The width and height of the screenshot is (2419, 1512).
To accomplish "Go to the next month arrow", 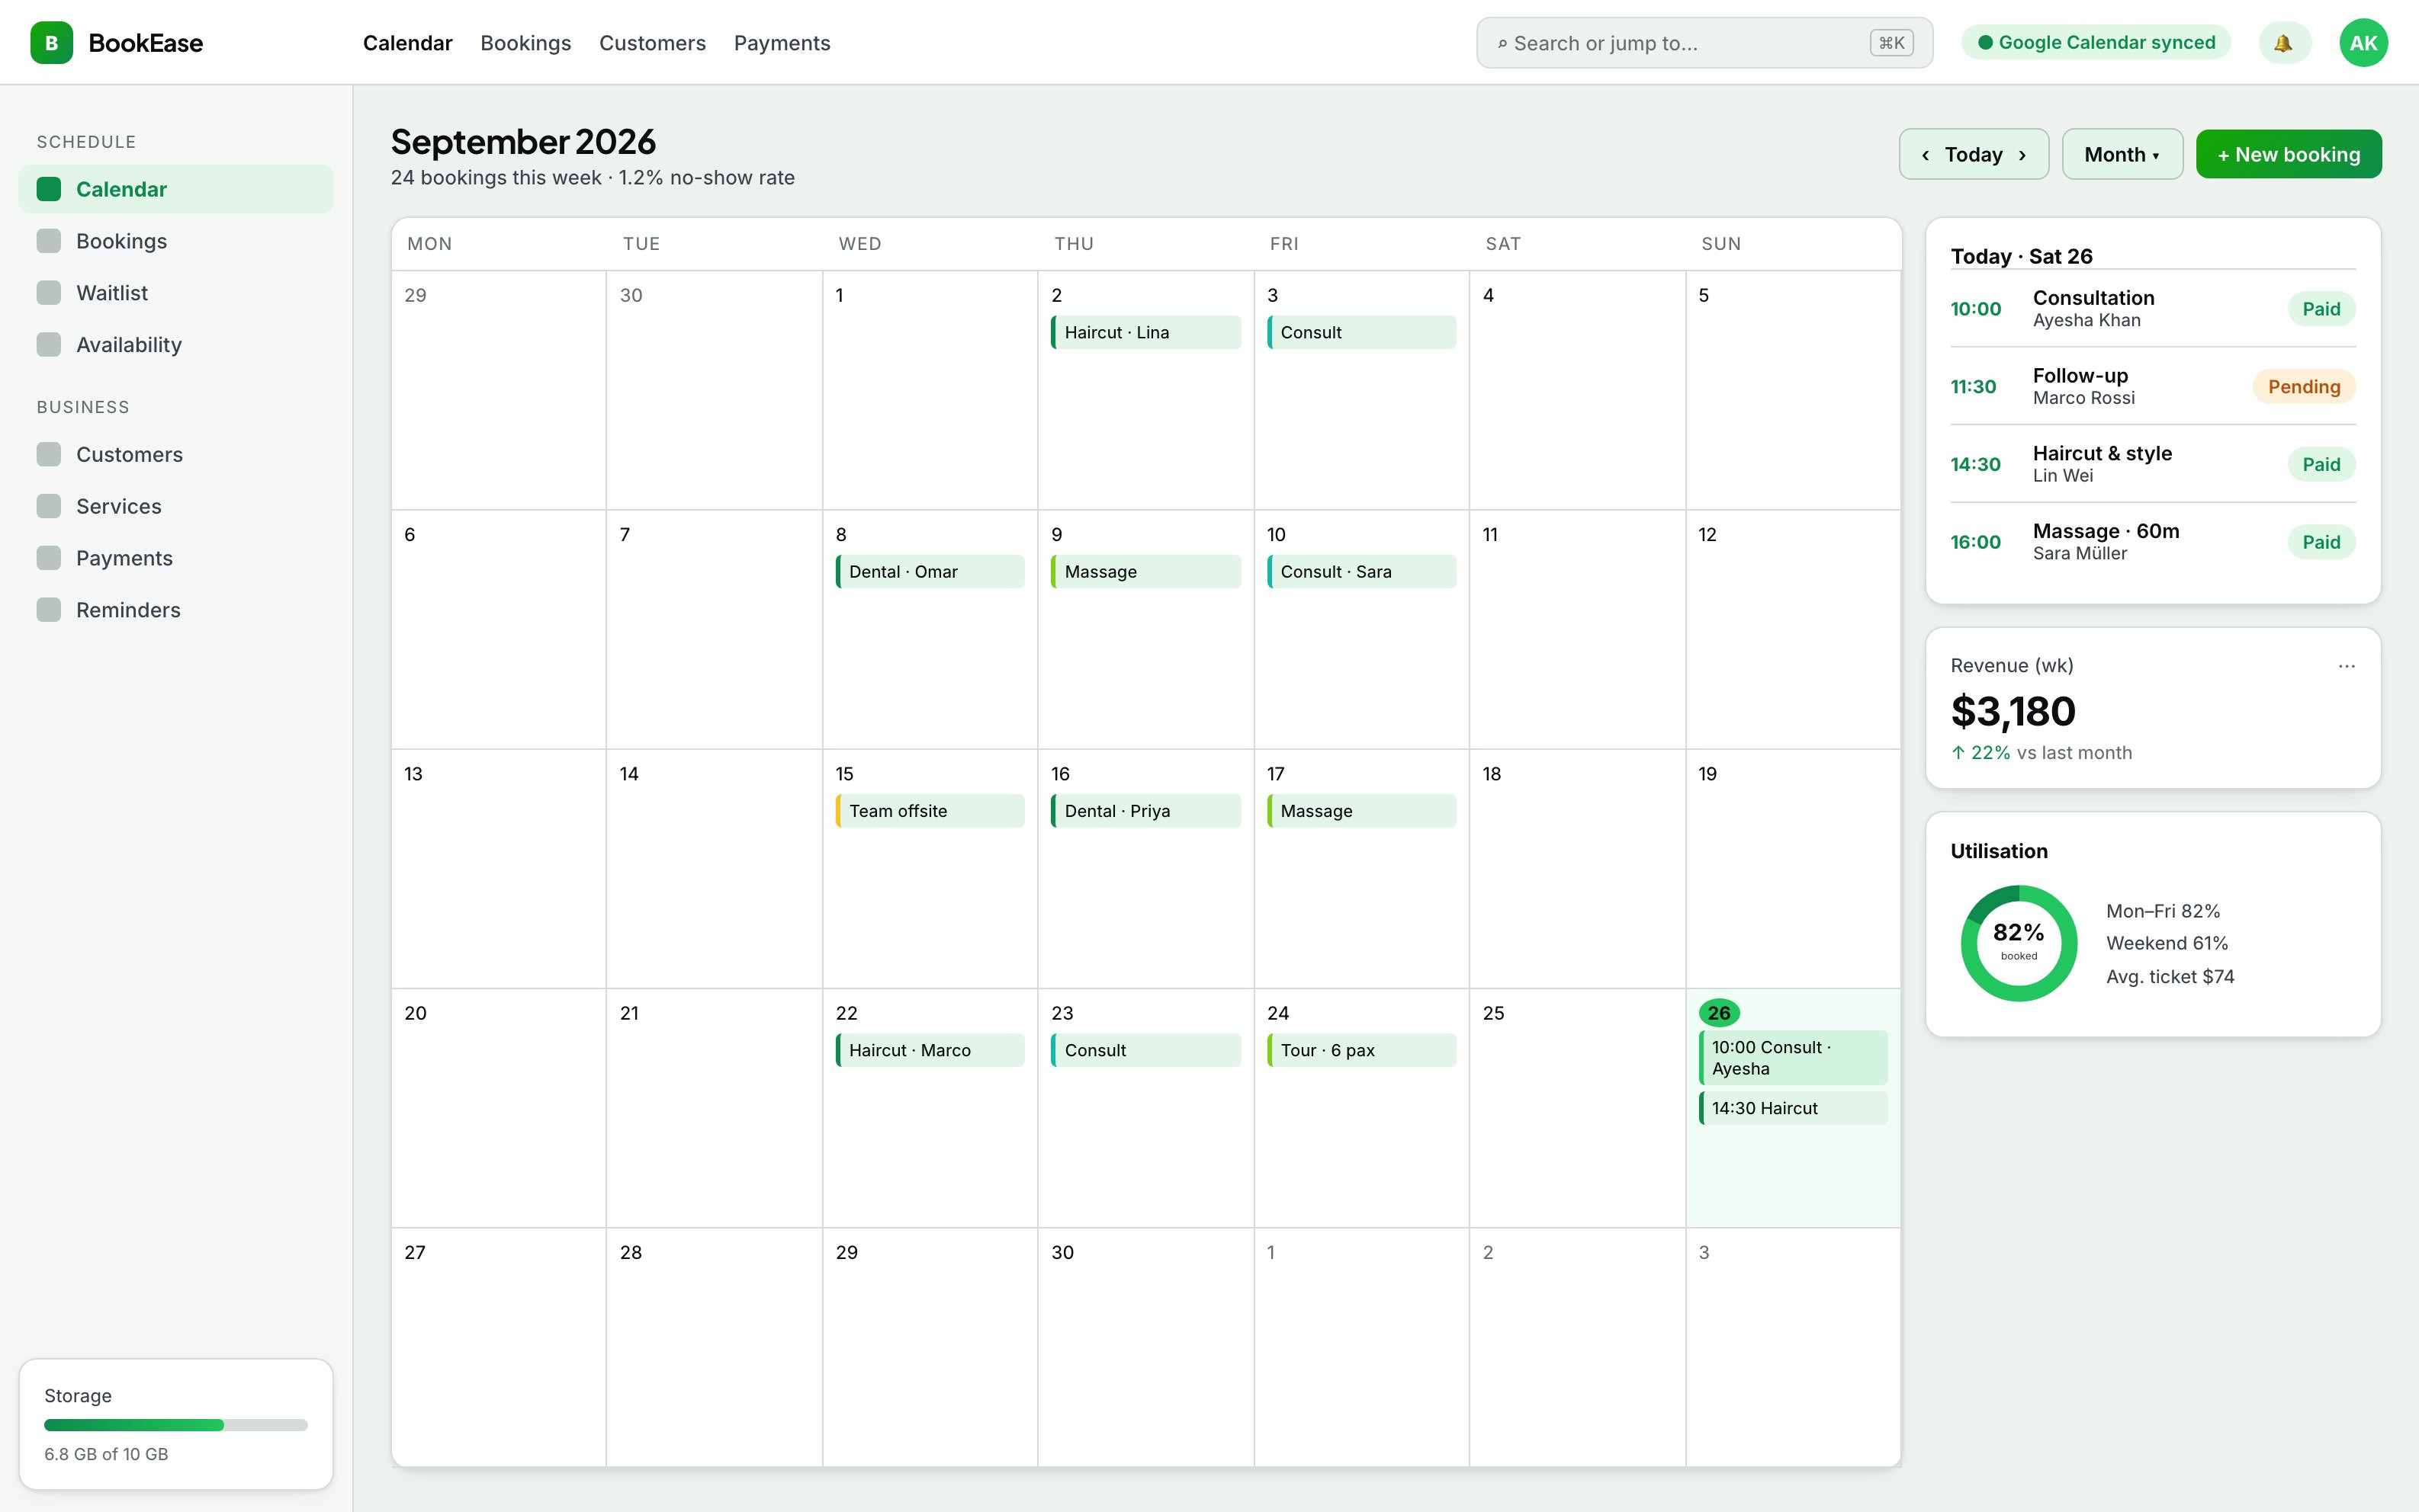I will pos(2023,155).
